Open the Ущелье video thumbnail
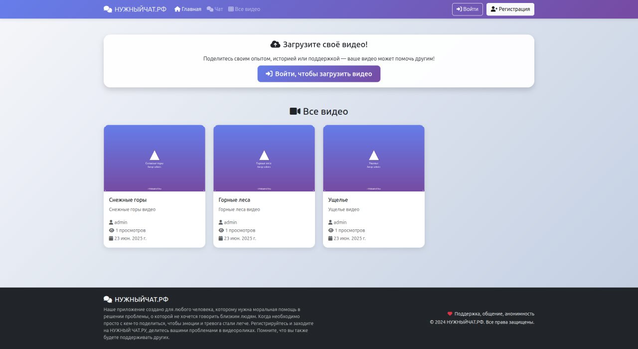Screen dimensions: 638x349 (x=374, y=158)
